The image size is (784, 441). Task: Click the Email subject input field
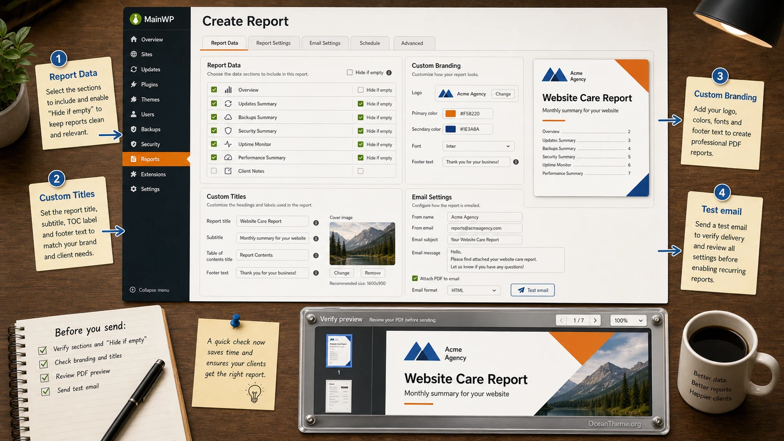pos(484,239)
